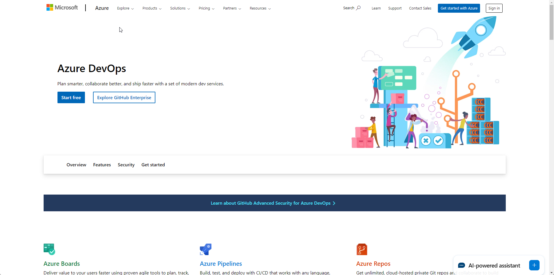The image size is (554, 275).
Task: Click the Start free button
Action: pos(71,97)
